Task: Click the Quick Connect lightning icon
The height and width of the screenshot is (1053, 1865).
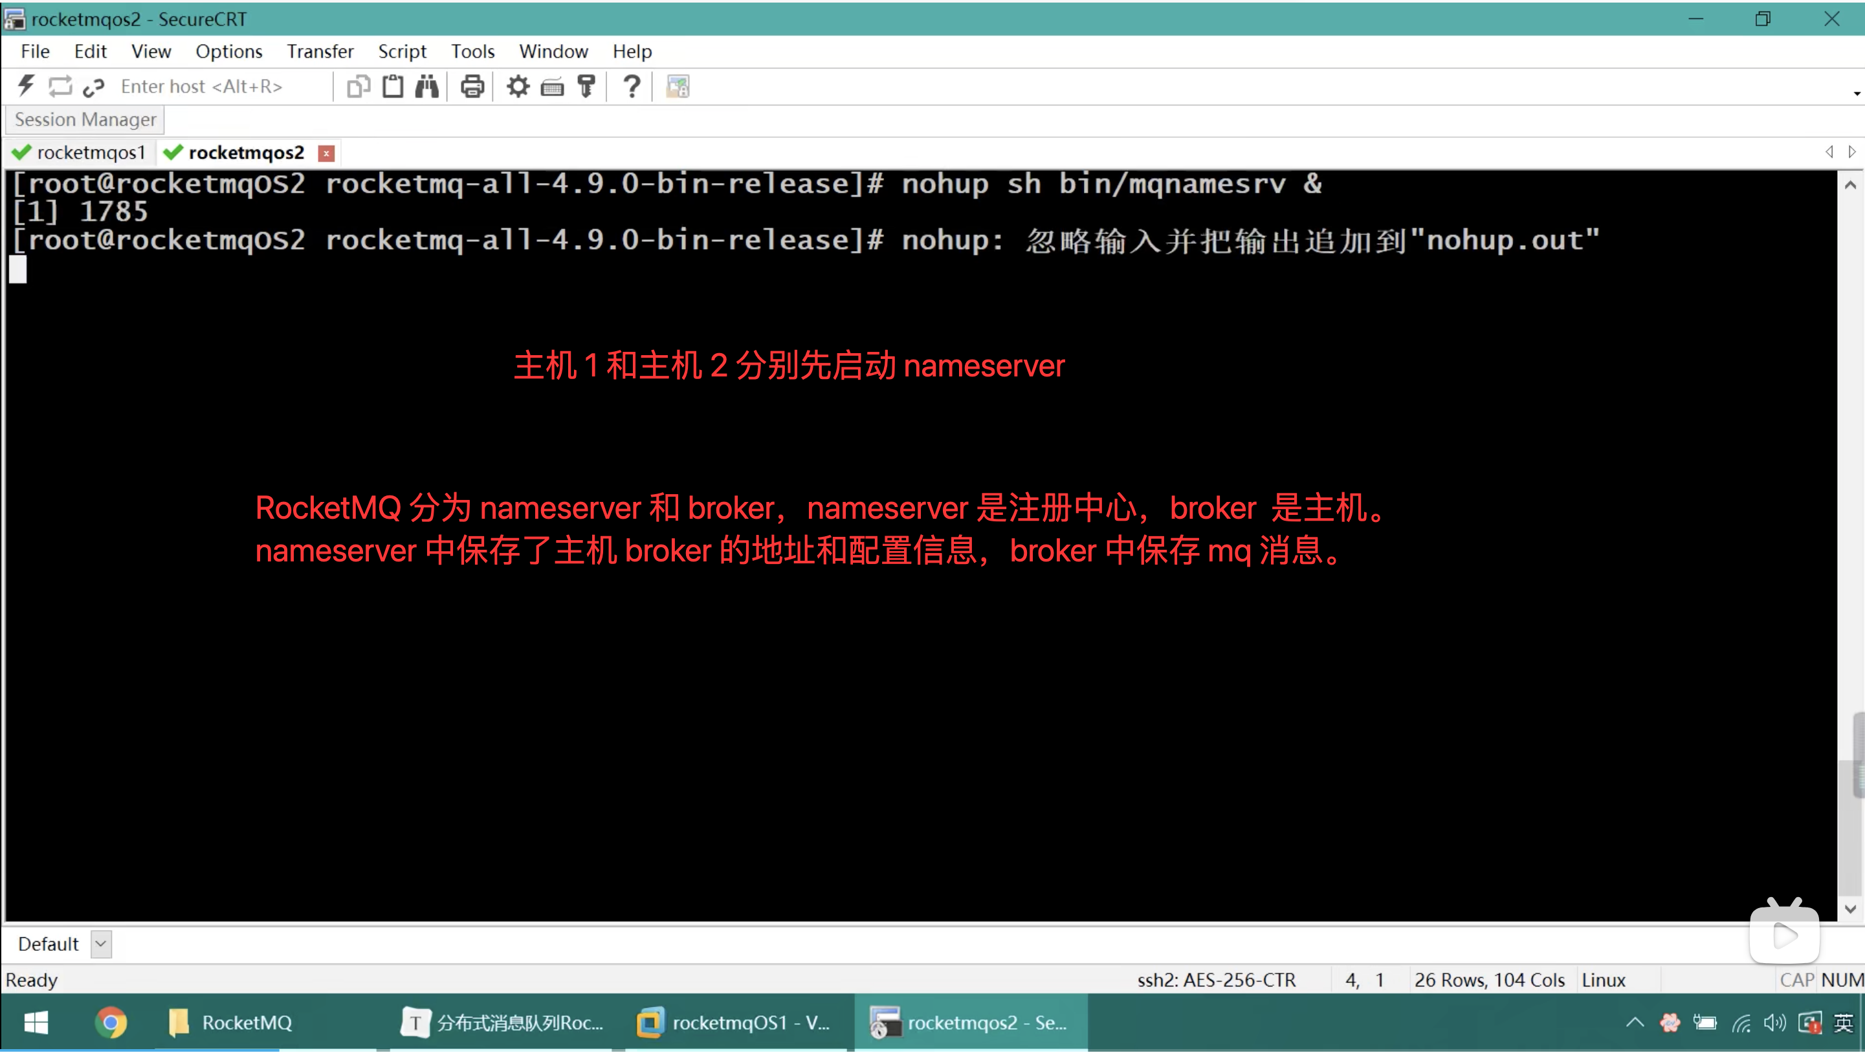Action: tap(26, 86)
